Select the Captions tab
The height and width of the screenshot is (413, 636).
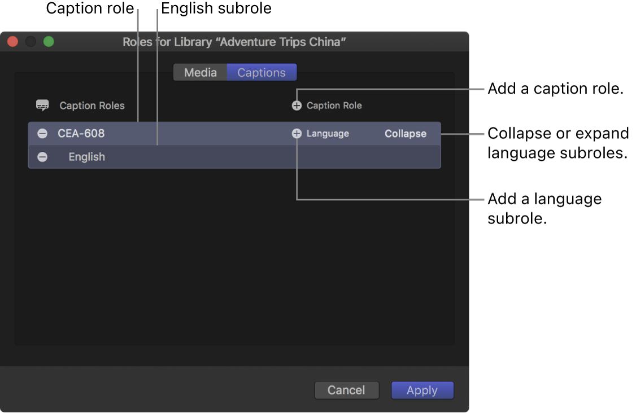point(261,72)
